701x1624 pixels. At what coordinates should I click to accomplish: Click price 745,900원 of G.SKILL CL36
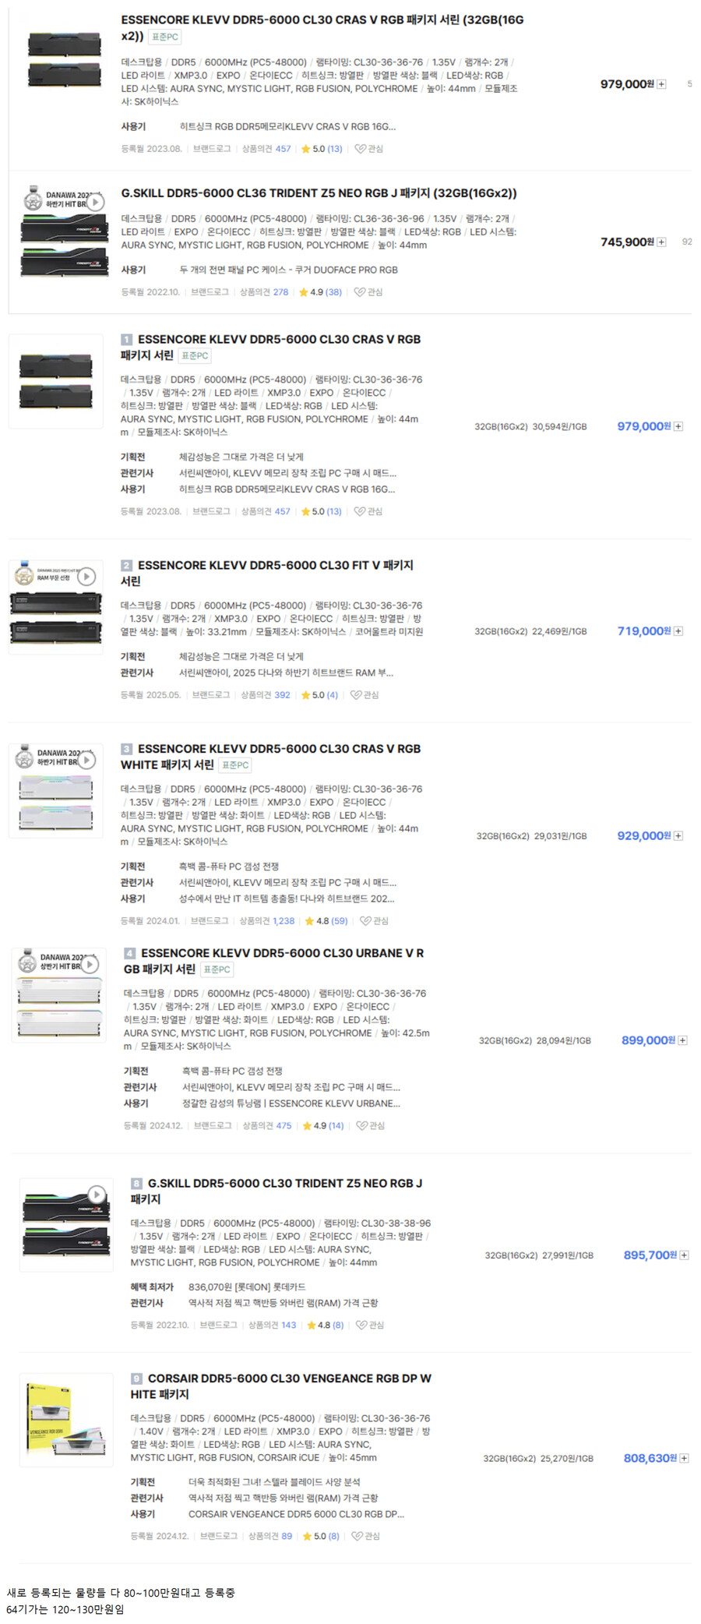pyautogui.click(x=627, y=242)
